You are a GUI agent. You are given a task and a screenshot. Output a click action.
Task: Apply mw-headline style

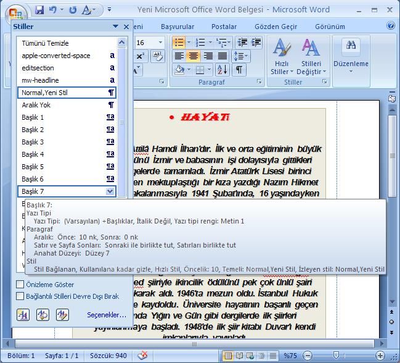[x=67, y=80]
